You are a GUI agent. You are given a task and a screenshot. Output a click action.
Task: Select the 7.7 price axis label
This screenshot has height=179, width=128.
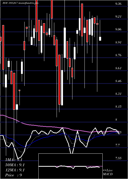(x=118, y=145)
